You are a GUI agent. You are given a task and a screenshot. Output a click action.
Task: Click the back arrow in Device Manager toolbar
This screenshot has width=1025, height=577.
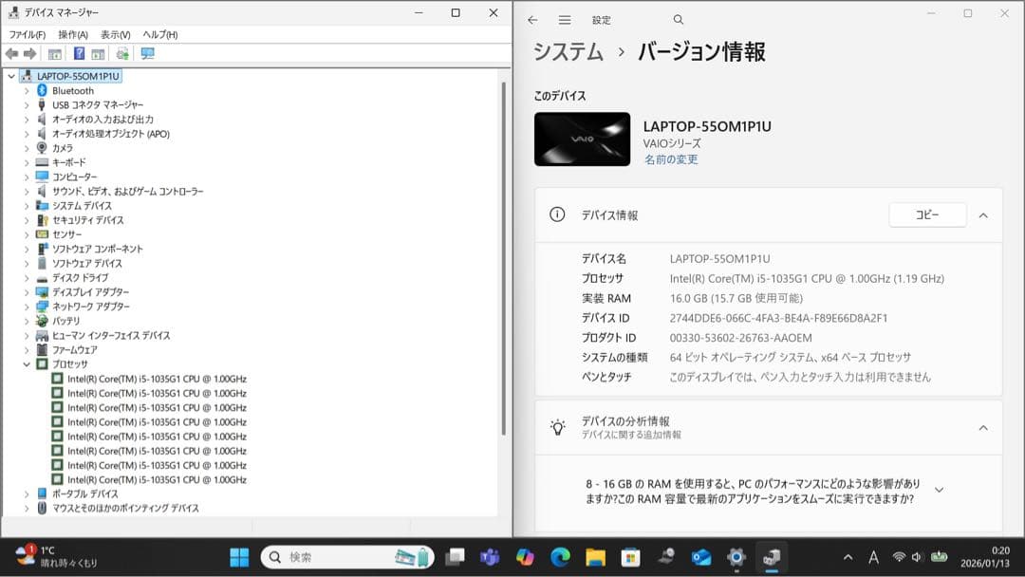(x=12, y=53)
